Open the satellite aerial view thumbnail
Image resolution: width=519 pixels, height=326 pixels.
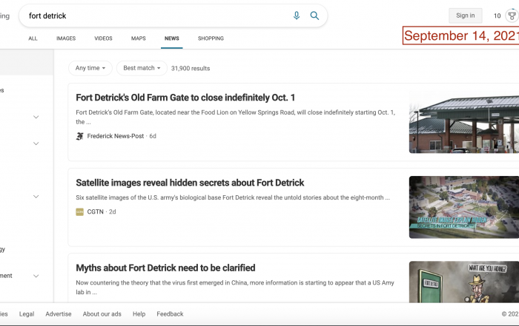(x=464, y=207)
